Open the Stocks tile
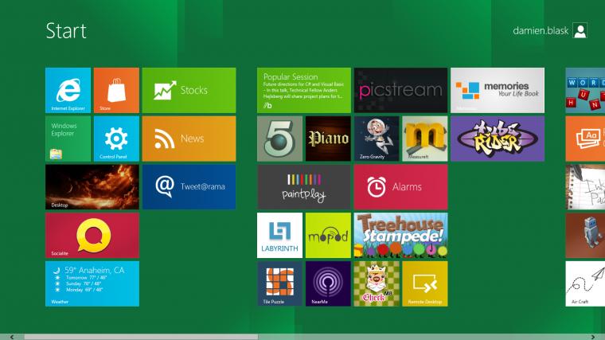This screenshot has height=340, width=605. point(189,90)
